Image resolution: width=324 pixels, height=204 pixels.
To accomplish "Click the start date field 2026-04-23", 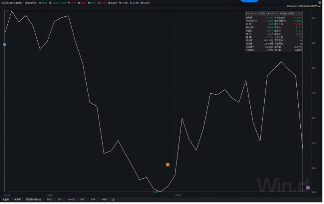I will coord(254,13).
